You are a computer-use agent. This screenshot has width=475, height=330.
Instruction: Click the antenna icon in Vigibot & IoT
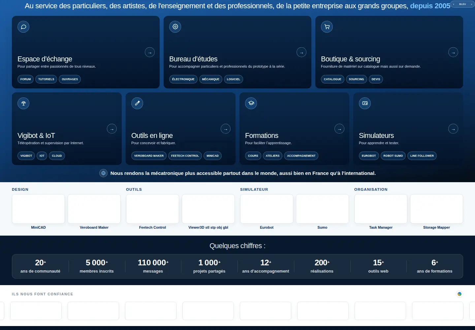point(23,103)
